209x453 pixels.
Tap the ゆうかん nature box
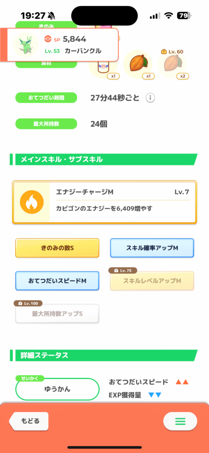(x=57, y=389)
